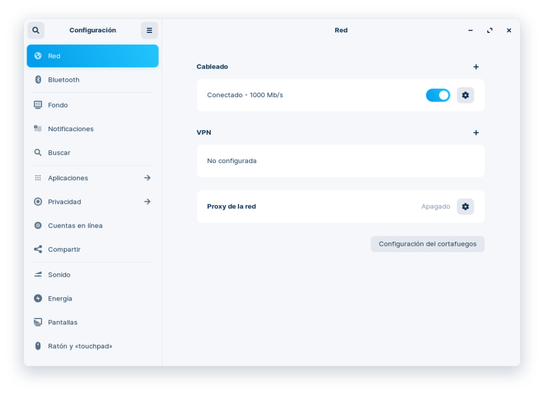Open the Compartir panel

coord(92,250)
